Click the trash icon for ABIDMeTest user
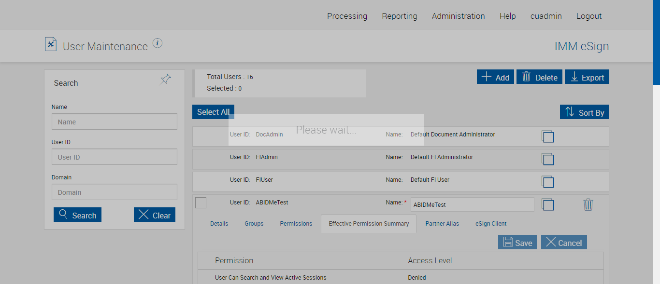The height and width of the screenshot is (284, 660). 588,204
